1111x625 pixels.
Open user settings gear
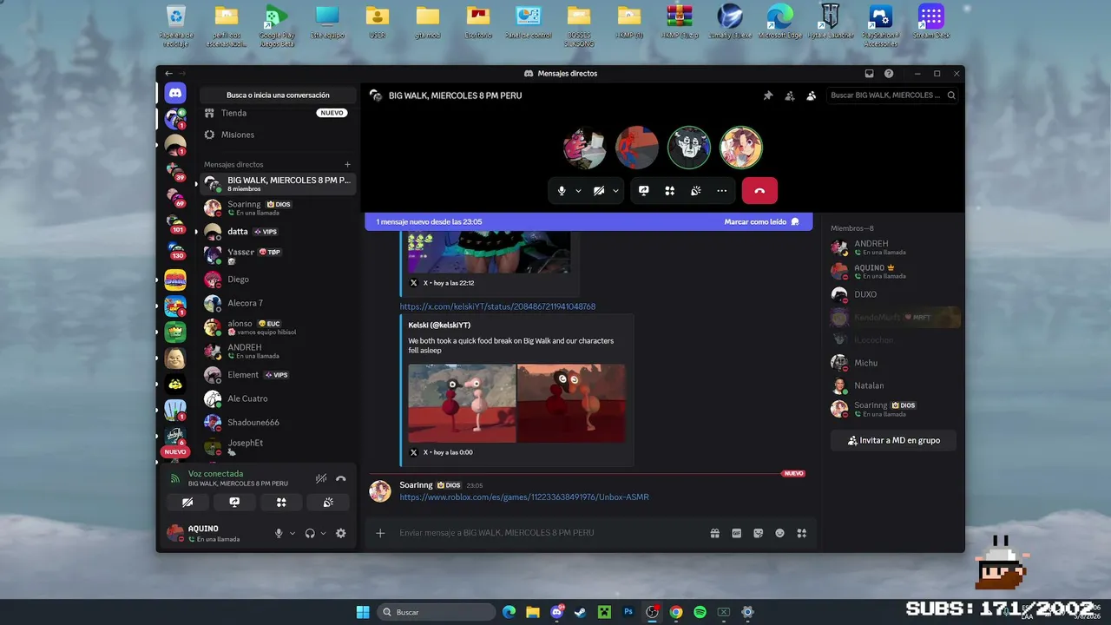click(x=340, y=533)
